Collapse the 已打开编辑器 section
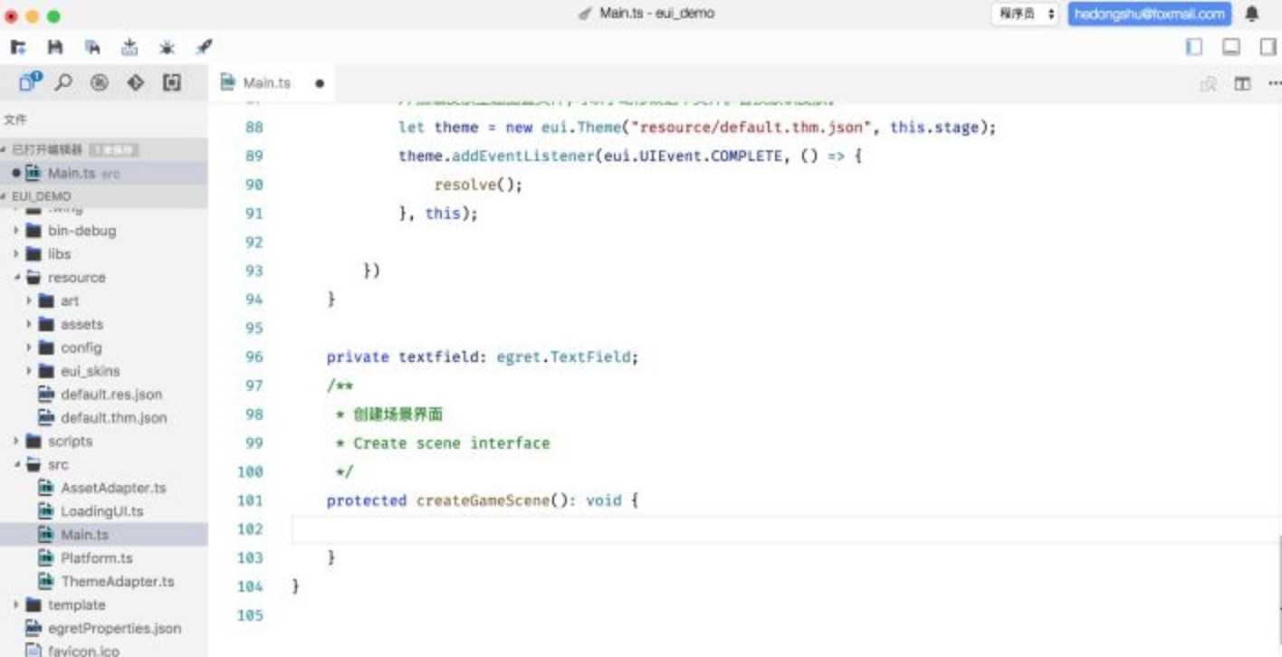Viewport: 1282px width, 657px height. [5, 149]
